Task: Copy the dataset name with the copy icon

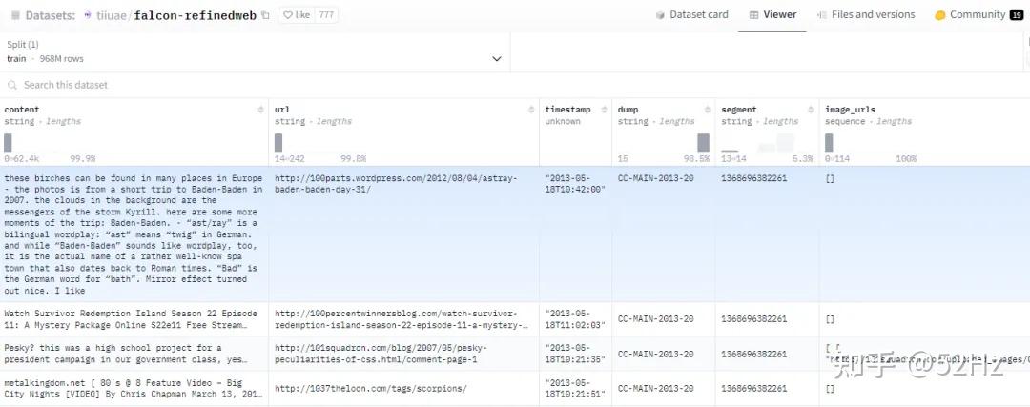Action: 265,15
